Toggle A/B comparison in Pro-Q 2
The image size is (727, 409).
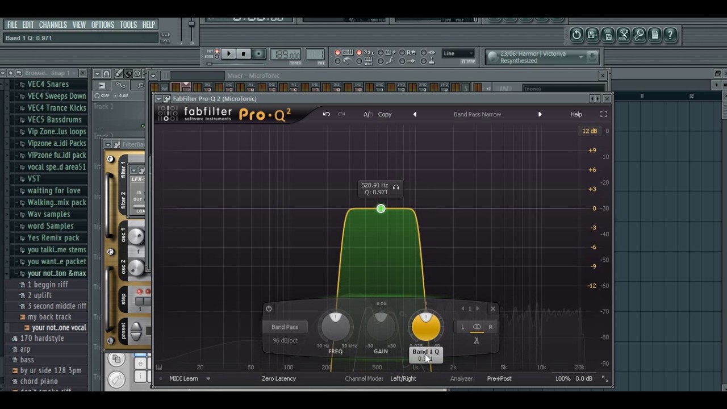(x=367, y=114)
